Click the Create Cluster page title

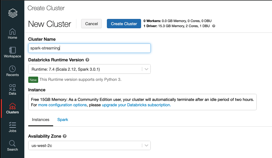pyautogui.click(x=46, y=8)
